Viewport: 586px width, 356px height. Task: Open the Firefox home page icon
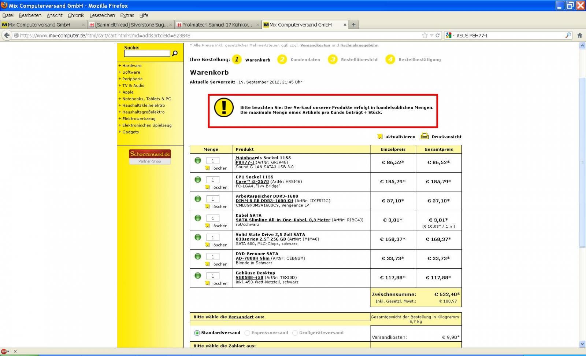579,36
